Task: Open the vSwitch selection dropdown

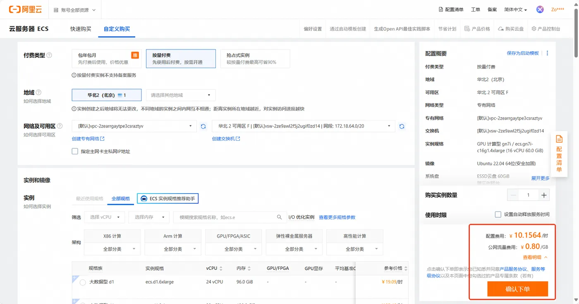Action: (x=304, y=126)
